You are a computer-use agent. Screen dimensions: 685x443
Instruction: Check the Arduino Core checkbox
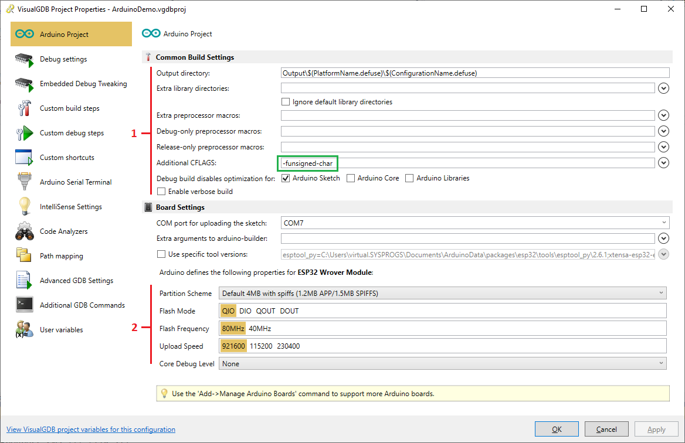(x=350, y=178)
